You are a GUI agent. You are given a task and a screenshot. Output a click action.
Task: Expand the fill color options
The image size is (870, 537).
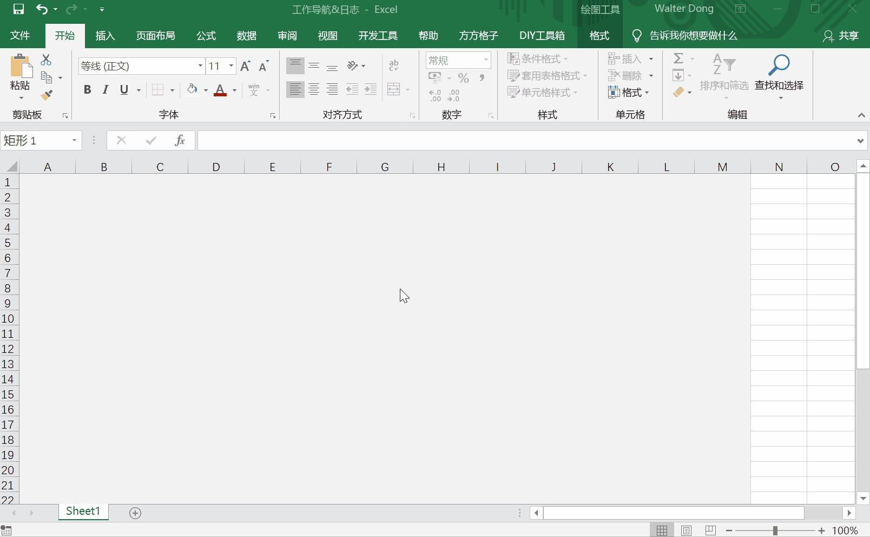(x=205, y=89)
